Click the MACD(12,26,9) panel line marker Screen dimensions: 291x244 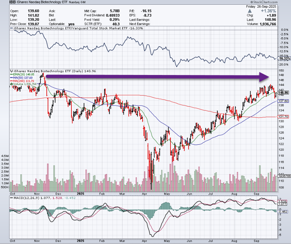pyautogui.click(x=11, y=198)
